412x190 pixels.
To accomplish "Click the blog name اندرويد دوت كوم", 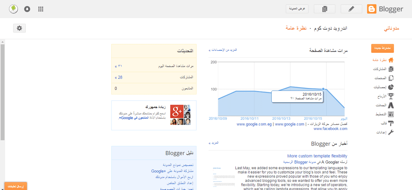I will click(330, 28).
